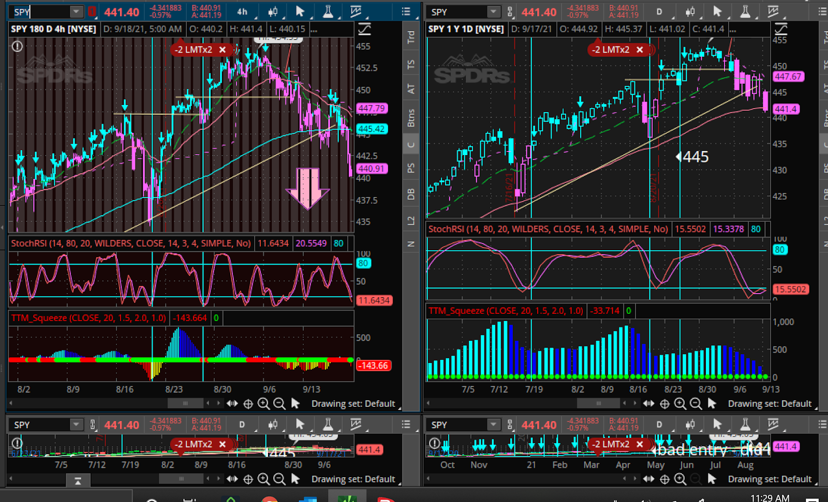This screenshot has width=828, height=502.
Task: Open the D timeframe selector in top-right chart
Action: [659, 12]
